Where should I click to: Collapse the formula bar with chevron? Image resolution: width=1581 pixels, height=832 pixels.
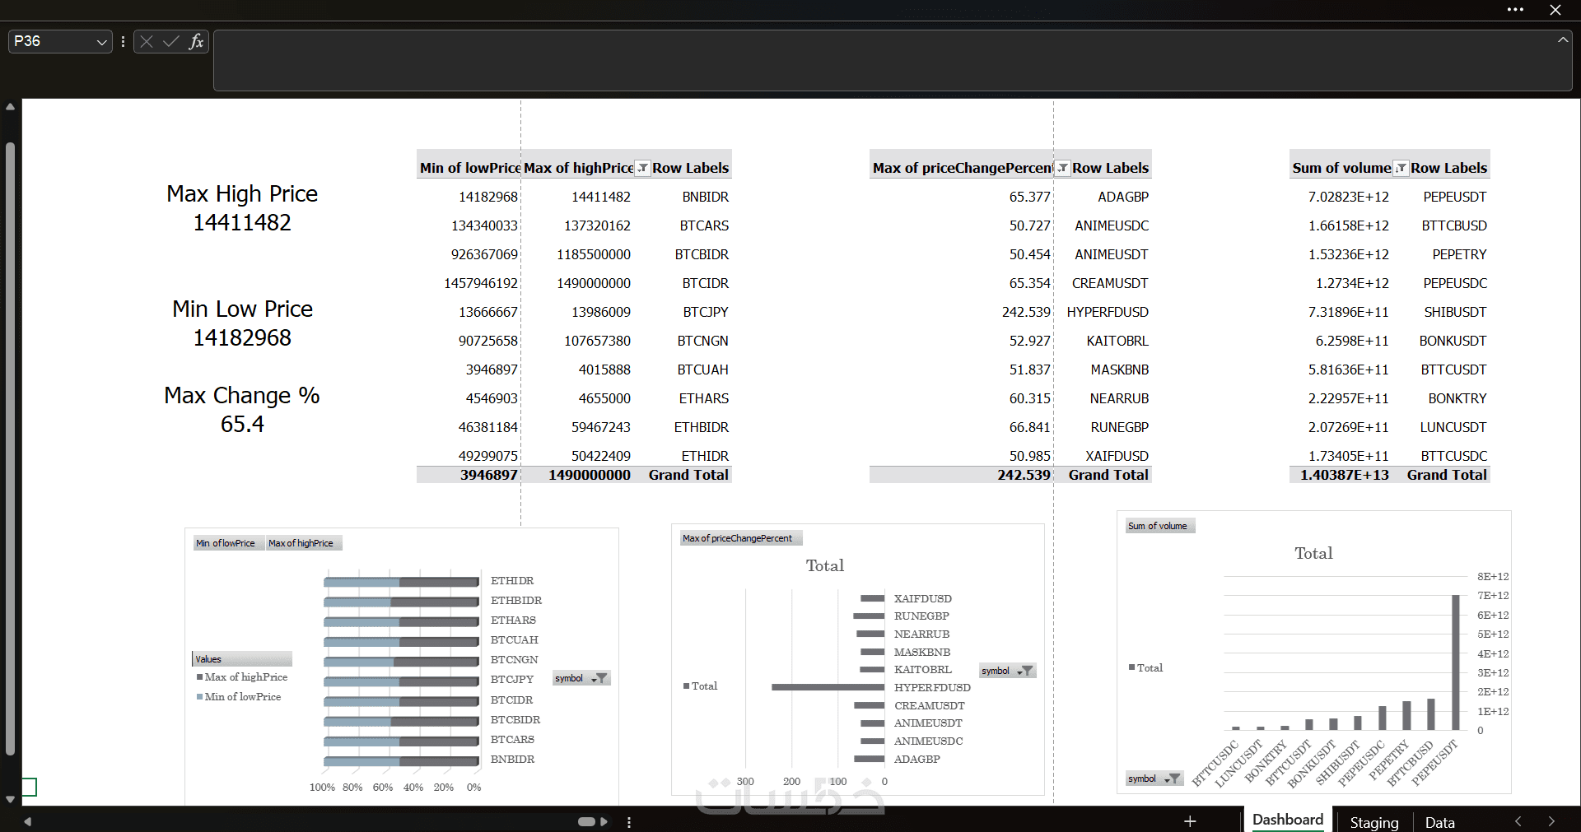(x=1562, y=39)
